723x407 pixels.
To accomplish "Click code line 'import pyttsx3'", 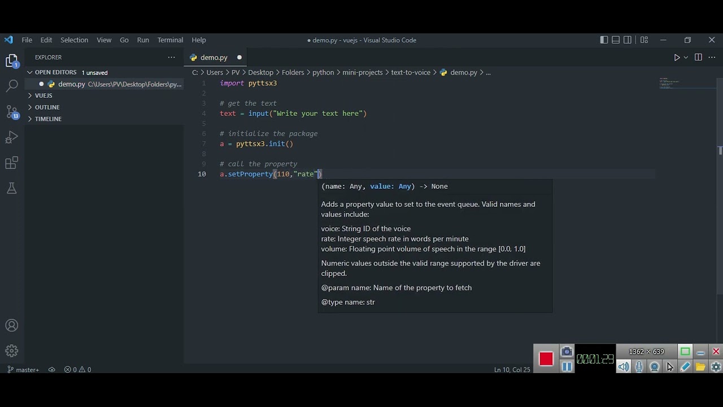I will click(x=248, y=83).
